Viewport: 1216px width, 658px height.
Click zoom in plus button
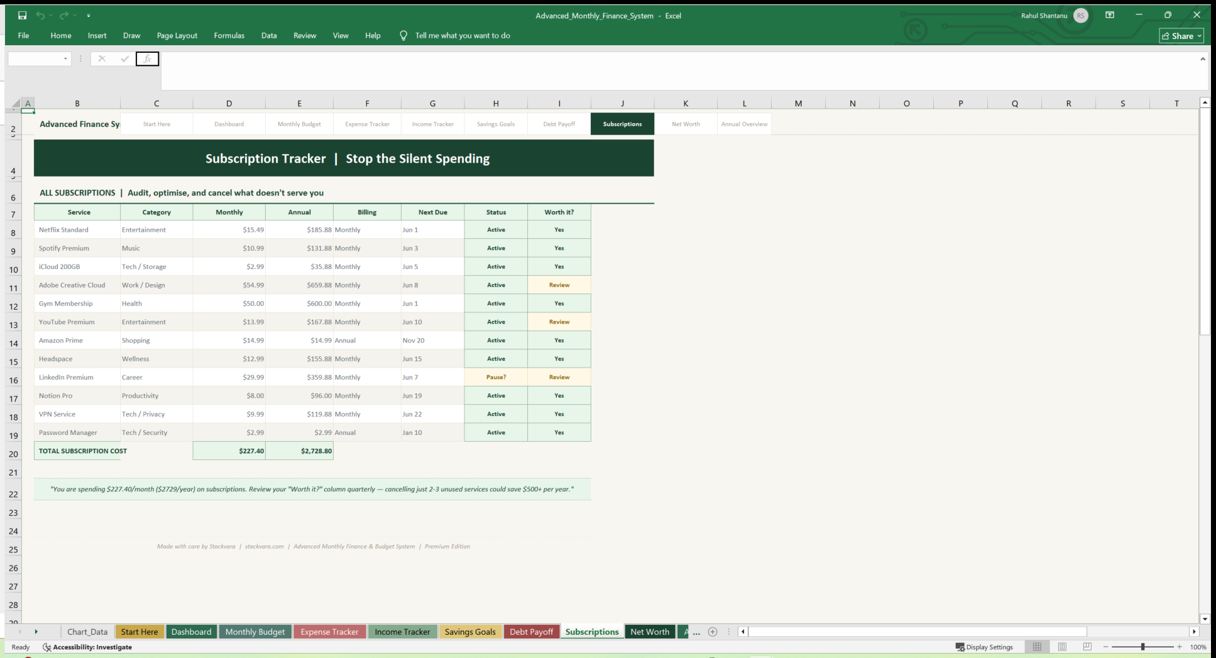(1180, 647)
